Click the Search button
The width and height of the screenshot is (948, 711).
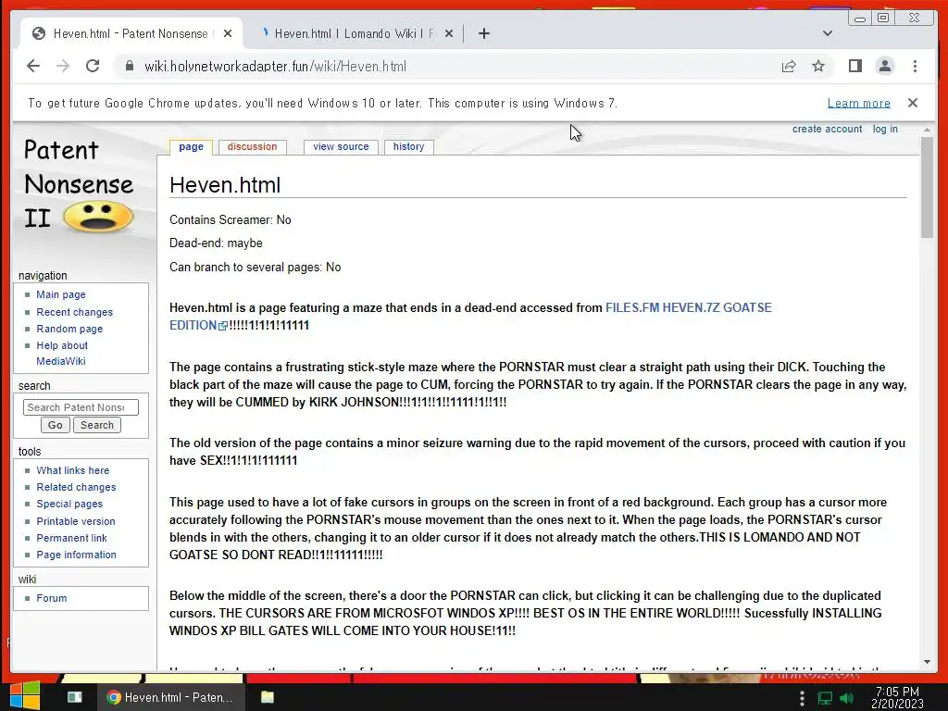point(96,425)
